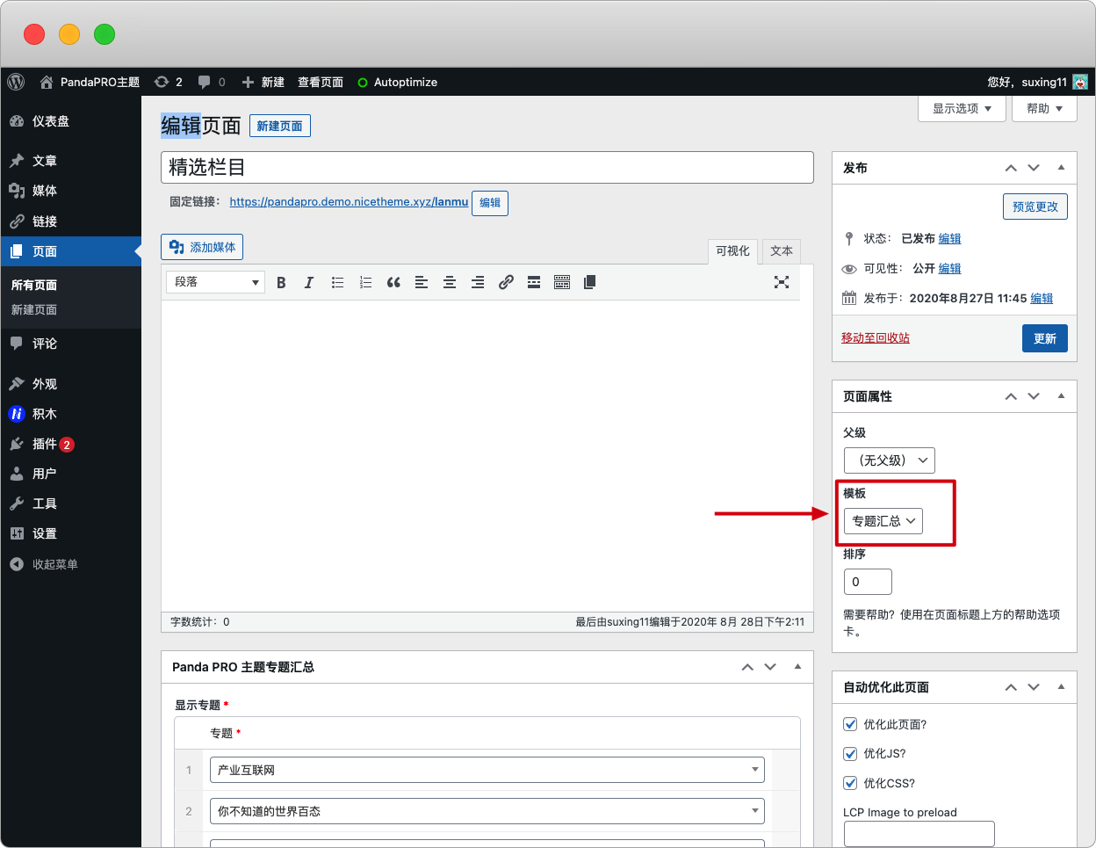Align text center
Viewport: 1096px width, 848px height.
click(450, 282)
